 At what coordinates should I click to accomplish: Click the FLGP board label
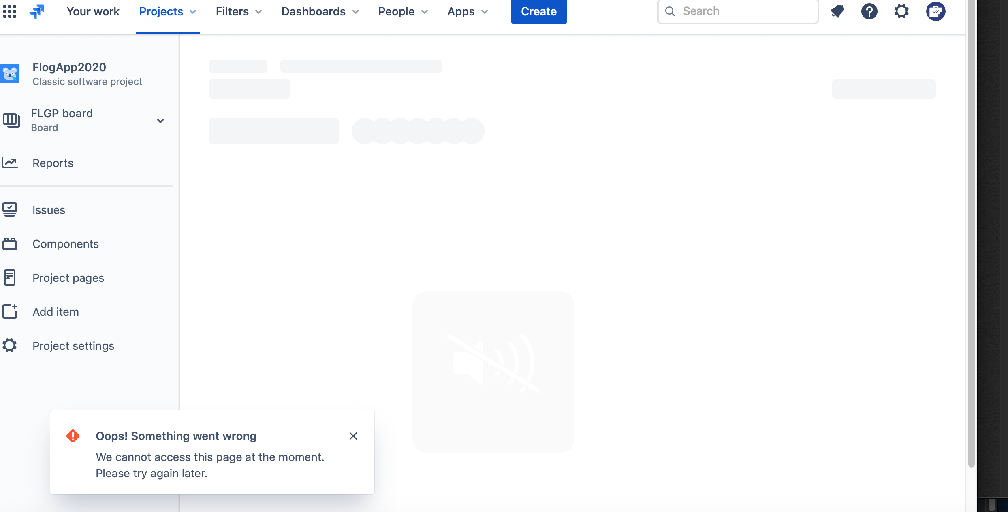point(62,113)
